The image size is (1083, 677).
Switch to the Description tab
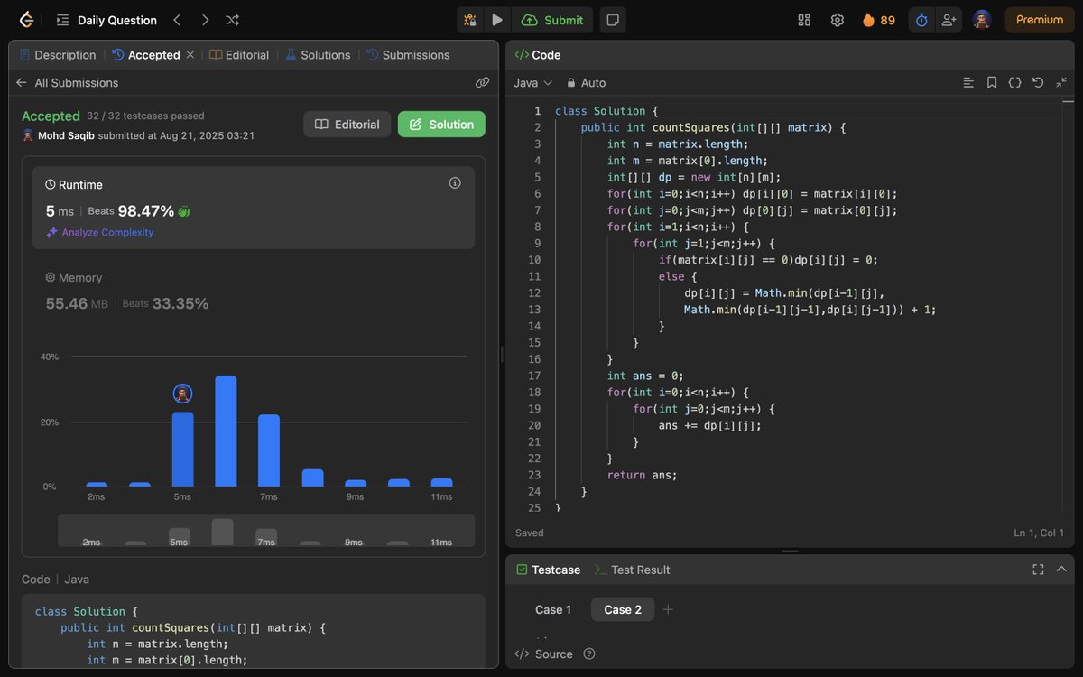point(58,55)
